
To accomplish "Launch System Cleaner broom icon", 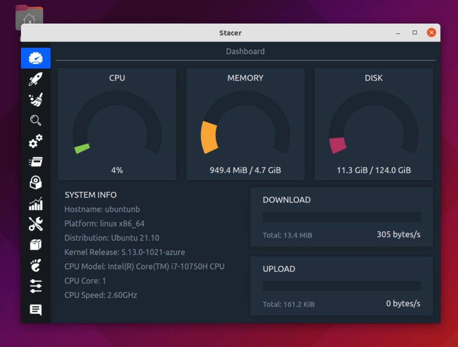I will [x=36, y=99].
